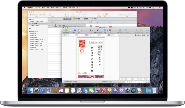Click the share icon in design window footer

[127, 82]
